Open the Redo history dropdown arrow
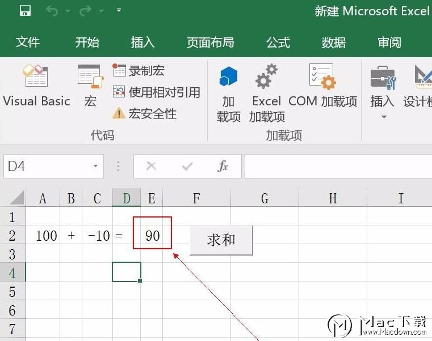432x341 pixels. pyautogui.click(x=102, y=11)
